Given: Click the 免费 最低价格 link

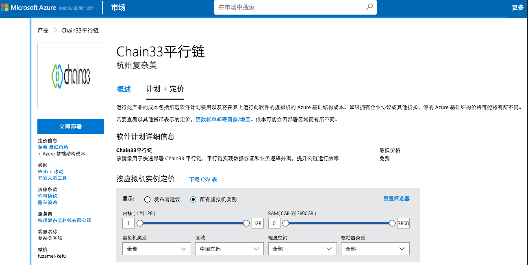Looking at the screenshot, I should pyautogui.click(x=53, y=147).
